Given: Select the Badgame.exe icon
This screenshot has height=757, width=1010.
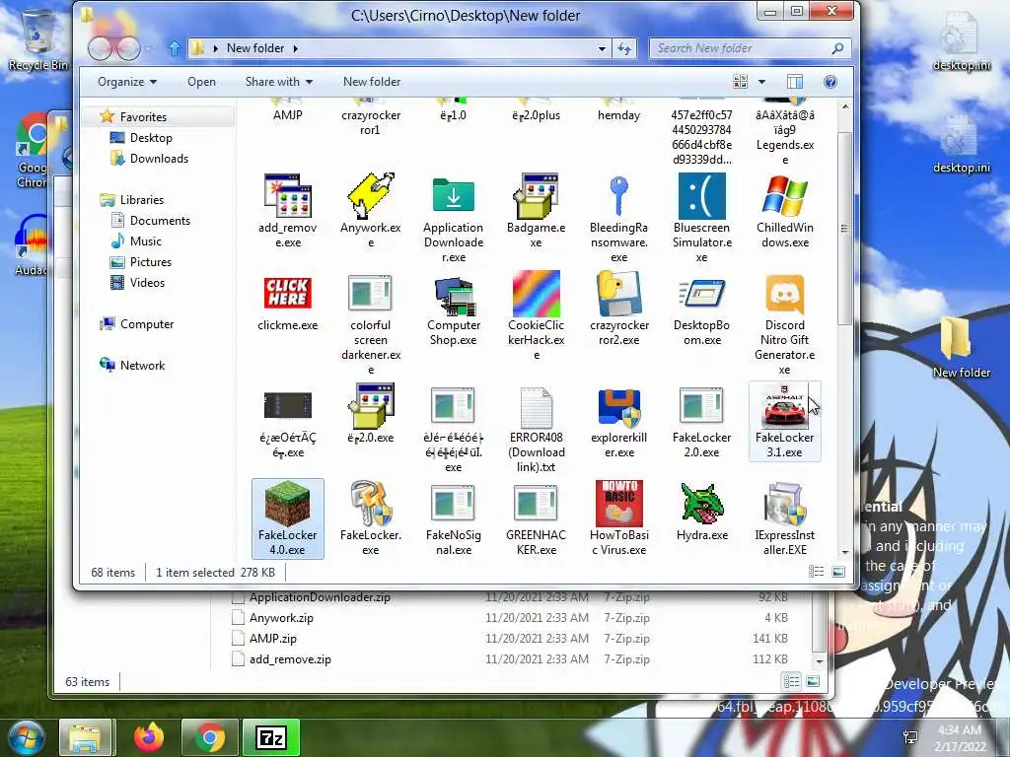Looking at the screenshot, I should 536,196.
